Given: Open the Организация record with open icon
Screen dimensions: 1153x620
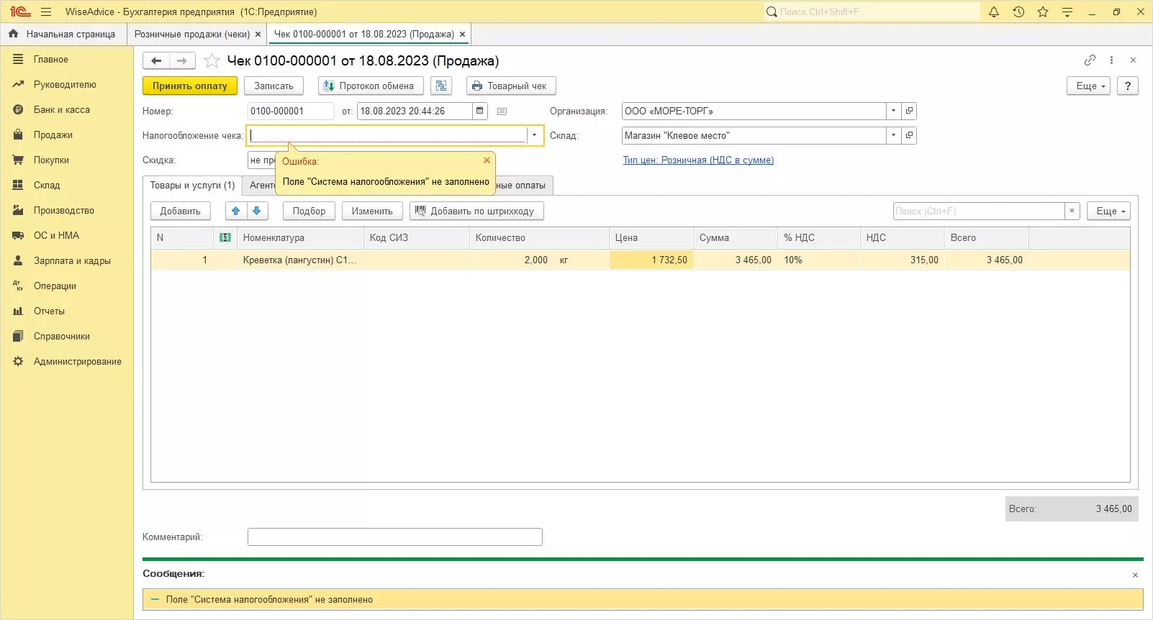Looking at the screenshot, I should pyautogui.click(x=909, y=111).
